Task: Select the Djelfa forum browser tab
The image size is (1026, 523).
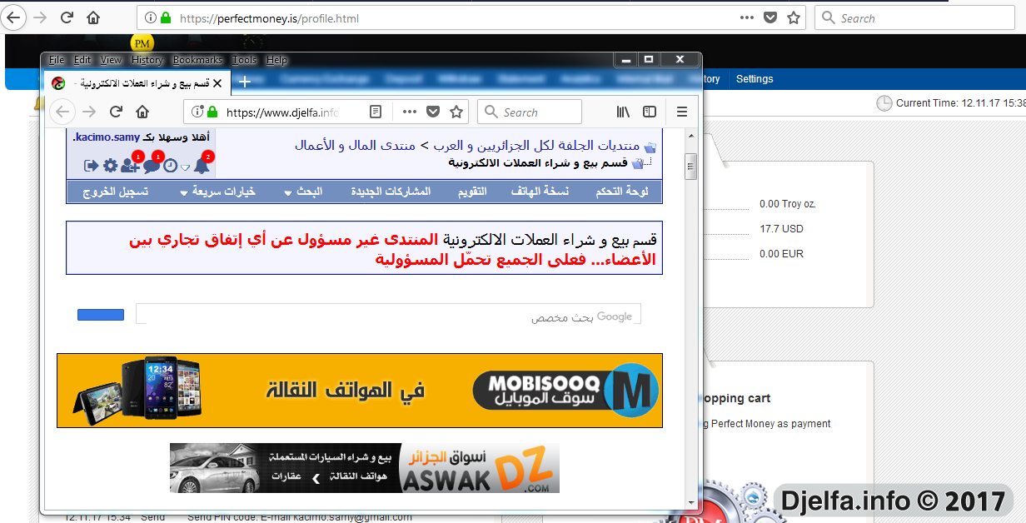Action: tap(136, 82)
